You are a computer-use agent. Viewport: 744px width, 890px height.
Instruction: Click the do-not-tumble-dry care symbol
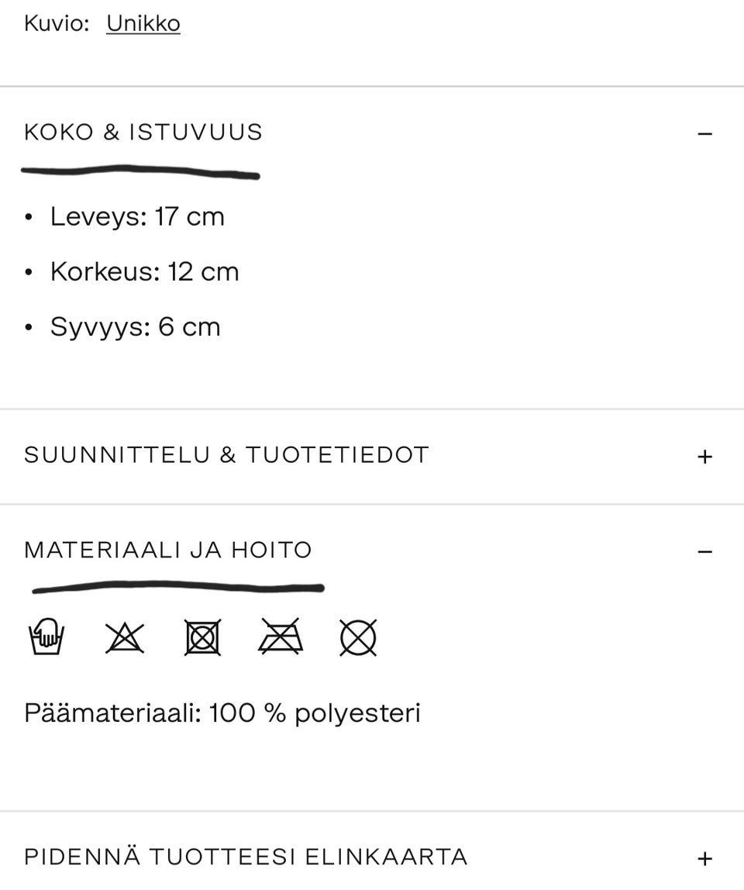(x=203, y=637)
